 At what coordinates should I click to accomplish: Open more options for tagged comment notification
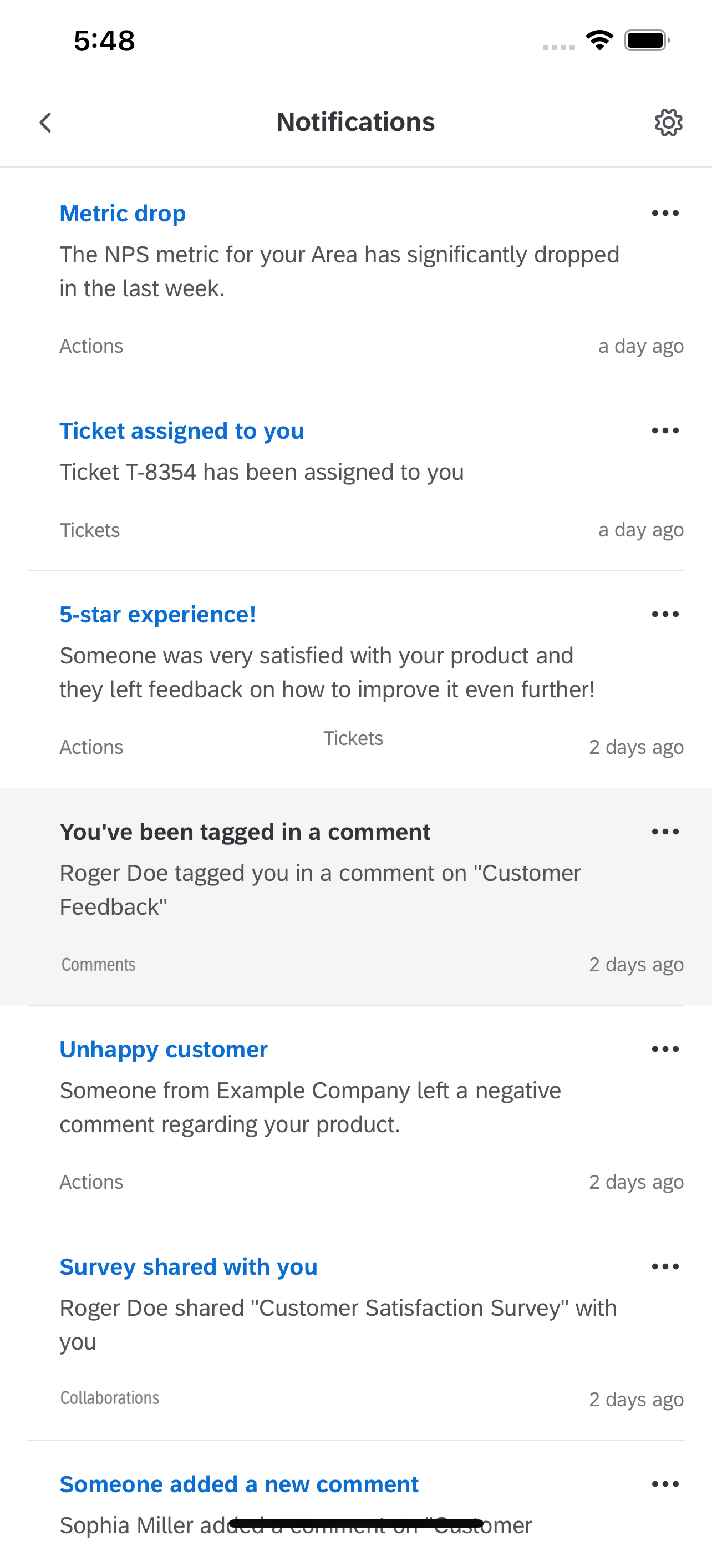(x=665, y=832)
